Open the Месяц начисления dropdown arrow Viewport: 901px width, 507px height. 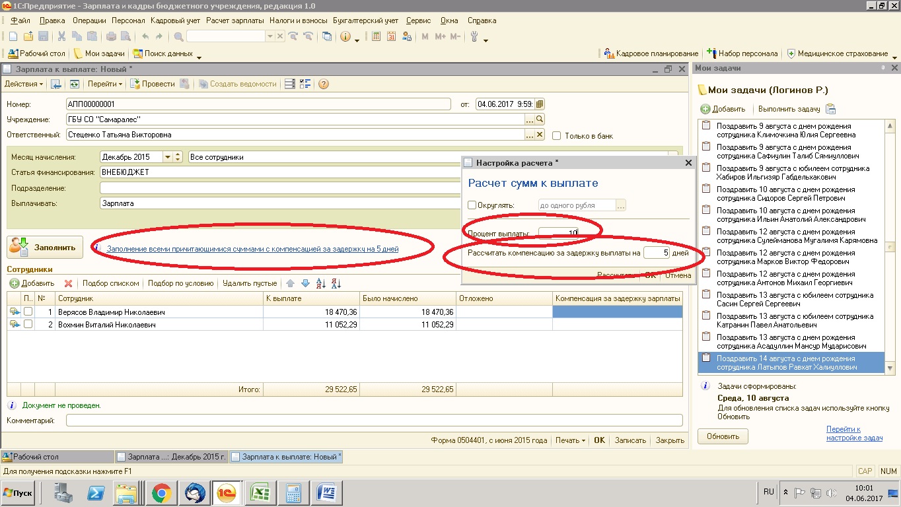click(167, 157)
